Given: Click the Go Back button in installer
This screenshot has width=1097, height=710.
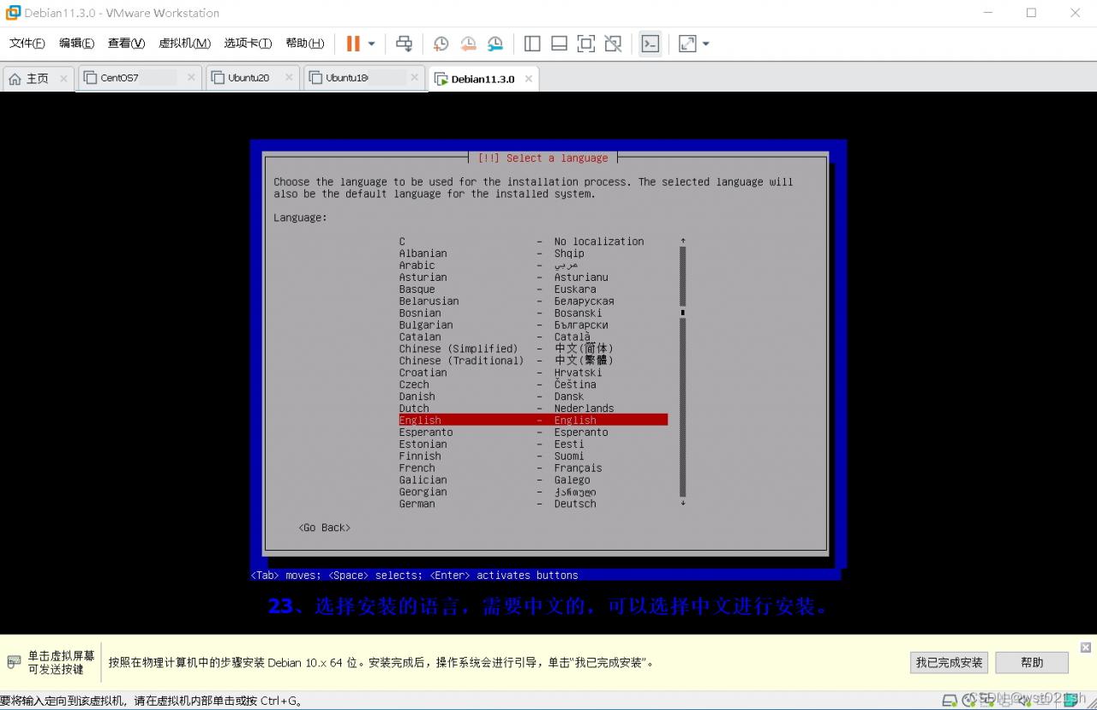Looking at the screenshot, I should click(325, 528).
